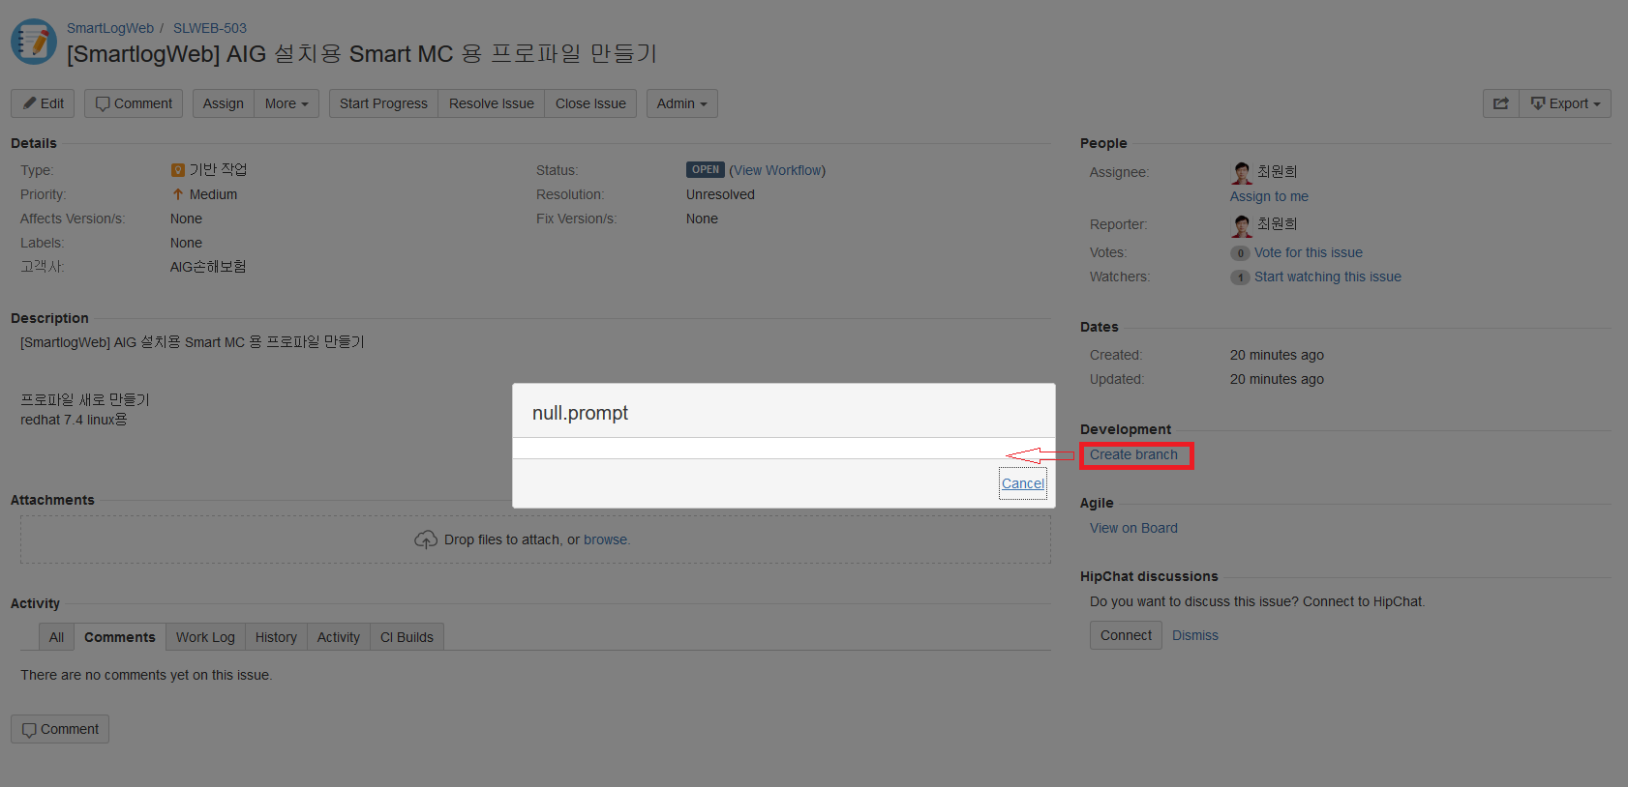Open the Export dropdown
Screen dimensions: 1628x787
pos(1565,103)
